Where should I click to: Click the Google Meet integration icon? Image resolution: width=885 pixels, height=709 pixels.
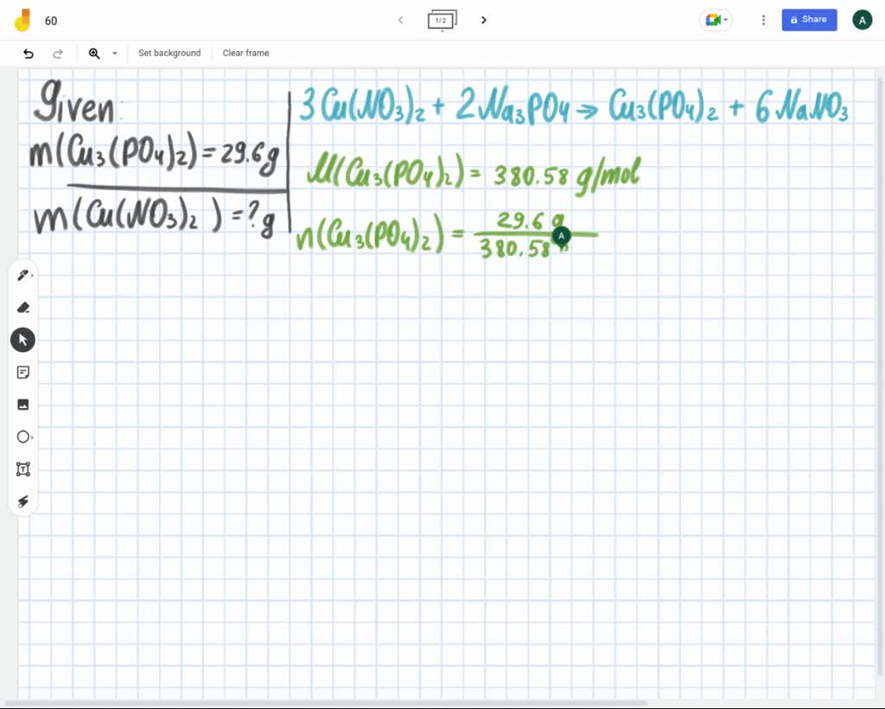click(711, 19)
